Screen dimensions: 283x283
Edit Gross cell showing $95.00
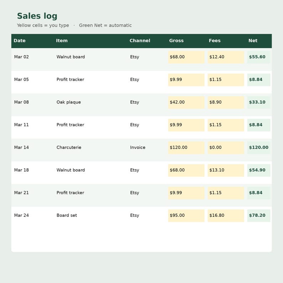tap(186, 216)
